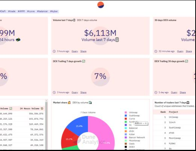Image resolution: width=196 pixels, height=151 pixels.
Task: Open the #balancer tag
Action: pos(42,11)
